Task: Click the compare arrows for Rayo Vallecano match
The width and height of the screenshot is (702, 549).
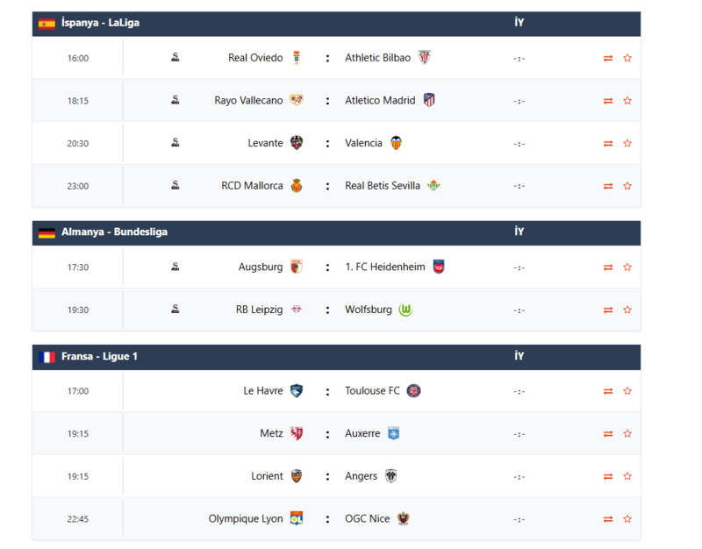Action: tap(608, 101)
